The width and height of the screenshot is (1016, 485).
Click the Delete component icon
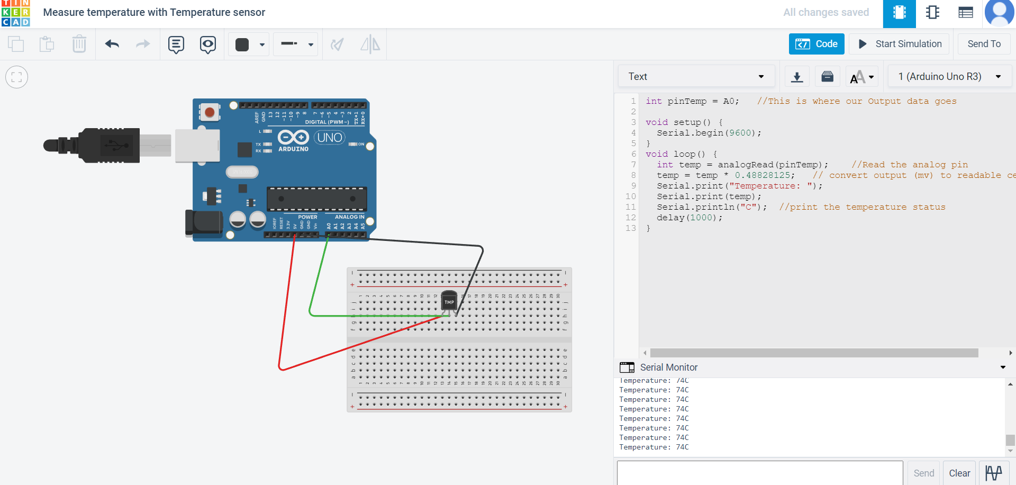[79, 44]
